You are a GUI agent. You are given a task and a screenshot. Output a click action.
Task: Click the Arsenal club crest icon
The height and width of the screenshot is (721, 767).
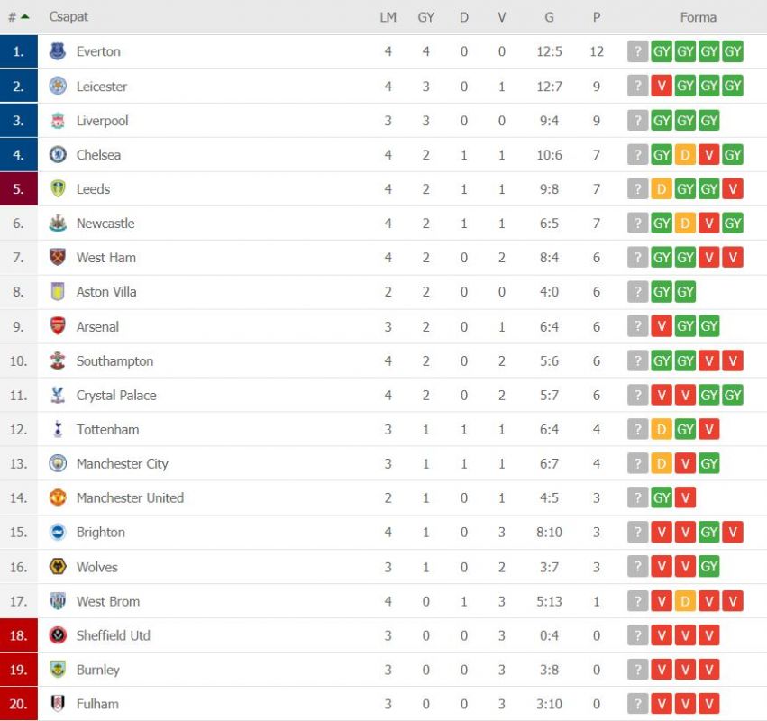58,326
